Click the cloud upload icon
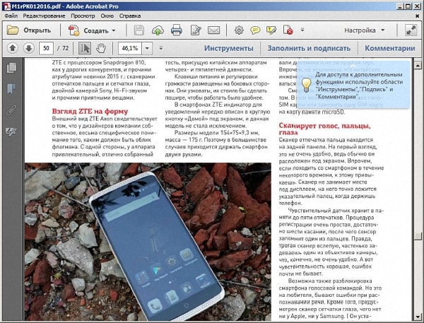Viewport: 424px width, 323px height. pyautogui.click(x=158, y=30)
